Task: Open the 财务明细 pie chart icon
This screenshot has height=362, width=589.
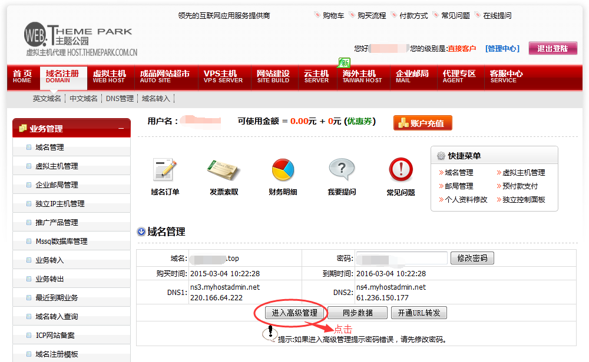Action: point(283,170)
